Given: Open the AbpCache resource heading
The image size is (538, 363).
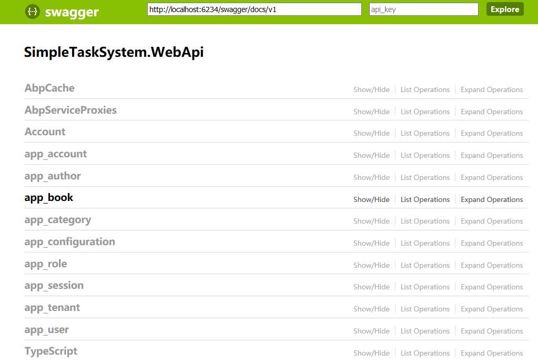Looking at the screenshot, I should click(49, 88).
